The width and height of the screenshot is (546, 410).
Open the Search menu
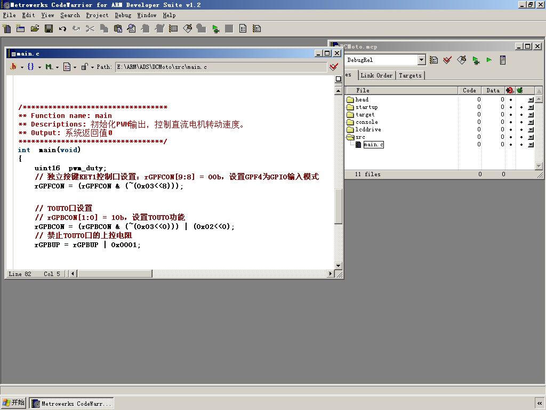tap(70, 15)
